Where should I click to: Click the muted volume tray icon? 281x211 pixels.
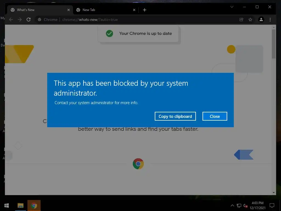click(x=245, y=206)
